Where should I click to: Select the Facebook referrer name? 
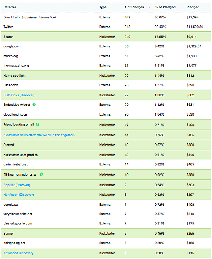tap(11, 85)
